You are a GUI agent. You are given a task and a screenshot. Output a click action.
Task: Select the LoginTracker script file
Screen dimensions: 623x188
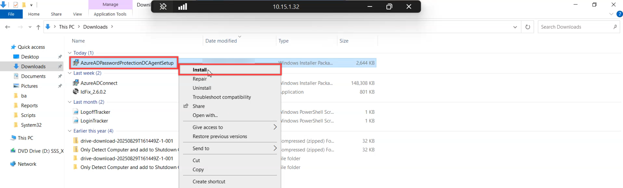94,121
